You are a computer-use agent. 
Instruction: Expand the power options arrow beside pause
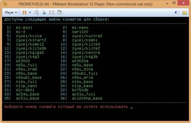click(x=30, y=12)
